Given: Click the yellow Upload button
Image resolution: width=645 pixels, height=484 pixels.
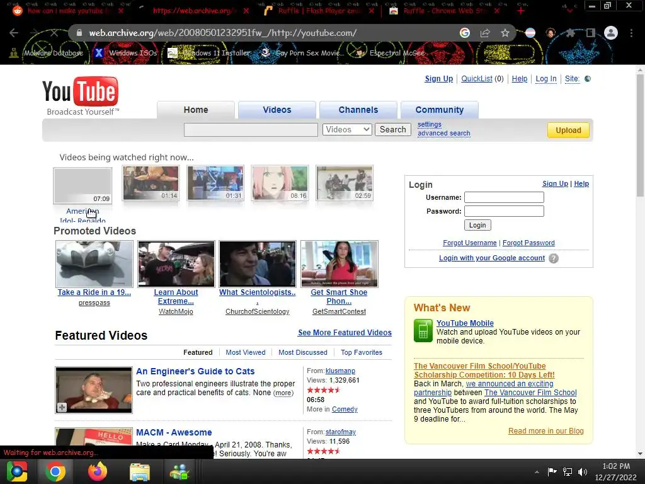Looking at the screenshot, I should [x=568, y=130].
